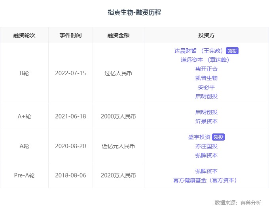The width and height of the screenshot is (269, 217).
Task: Click the amount 2000万人民币
Action: [118, 116]
